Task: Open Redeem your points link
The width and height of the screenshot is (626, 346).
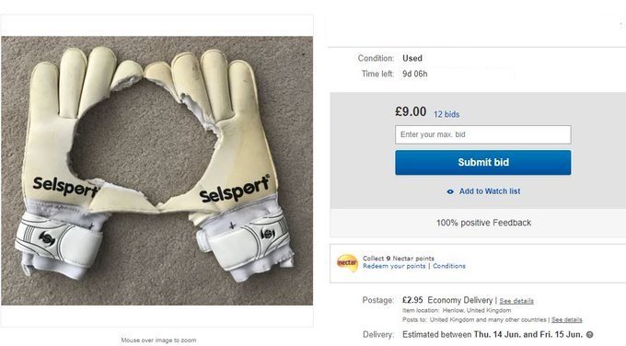Action: [x=394, y=266]
